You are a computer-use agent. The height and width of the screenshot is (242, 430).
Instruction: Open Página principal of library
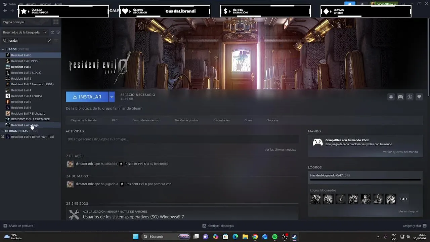pyautogui.click(x=26, y=22)
